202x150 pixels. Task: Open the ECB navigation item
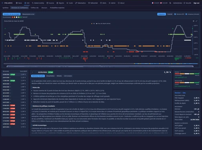coord(27,3)
